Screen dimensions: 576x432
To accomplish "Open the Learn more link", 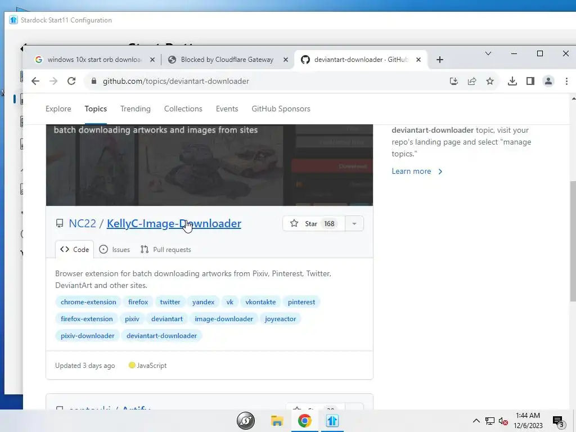I will (417, 171).
